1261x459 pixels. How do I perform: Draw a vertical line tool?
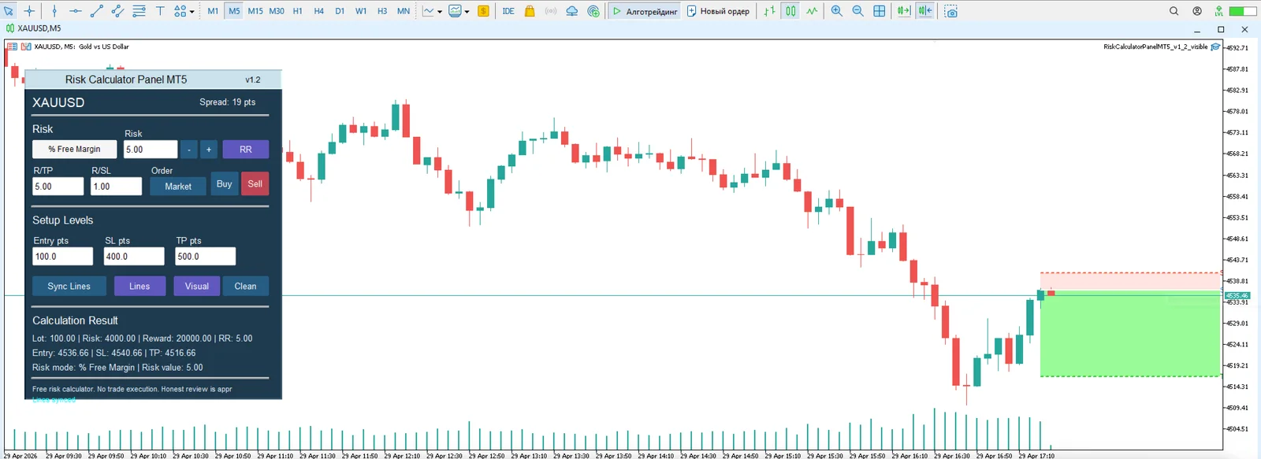pyautogui.click(x=54, y=11)
